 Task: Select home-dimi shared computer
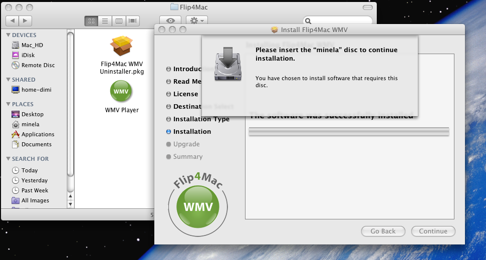pos(36,90)
